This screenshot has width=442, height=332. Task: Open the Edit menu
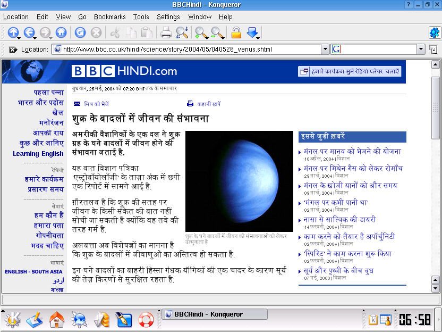[x=42, y=17]
